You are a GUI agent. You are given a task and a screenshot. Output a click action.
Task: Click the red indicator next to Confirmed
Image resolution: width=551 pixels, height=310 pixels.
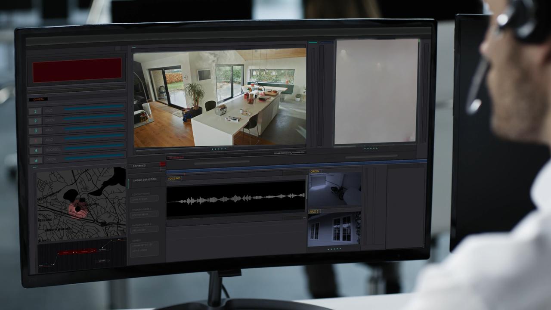click(x=163, y=164)
